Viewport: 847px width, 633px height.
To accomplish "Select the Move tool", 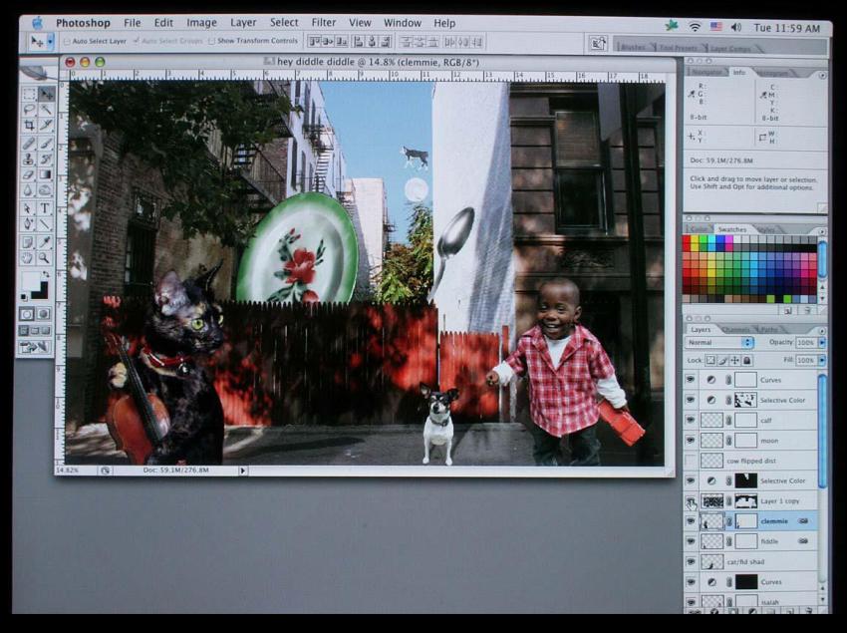I will coord(48,93).
